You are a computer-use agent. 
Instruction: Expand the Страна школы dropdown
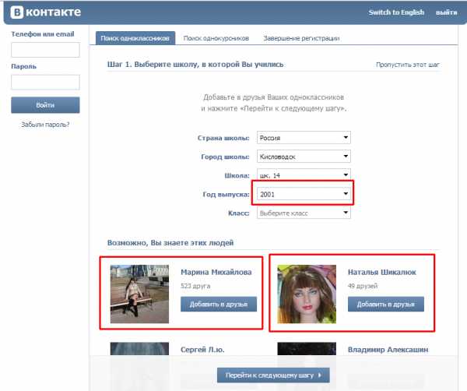(x=304, y=138)
